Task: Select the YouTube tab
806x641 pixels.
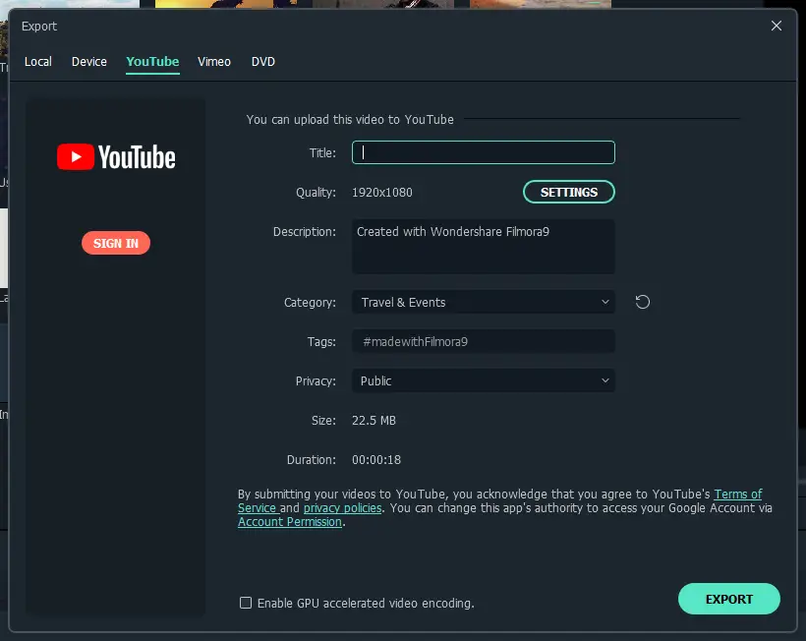Action: click(152, 62)
